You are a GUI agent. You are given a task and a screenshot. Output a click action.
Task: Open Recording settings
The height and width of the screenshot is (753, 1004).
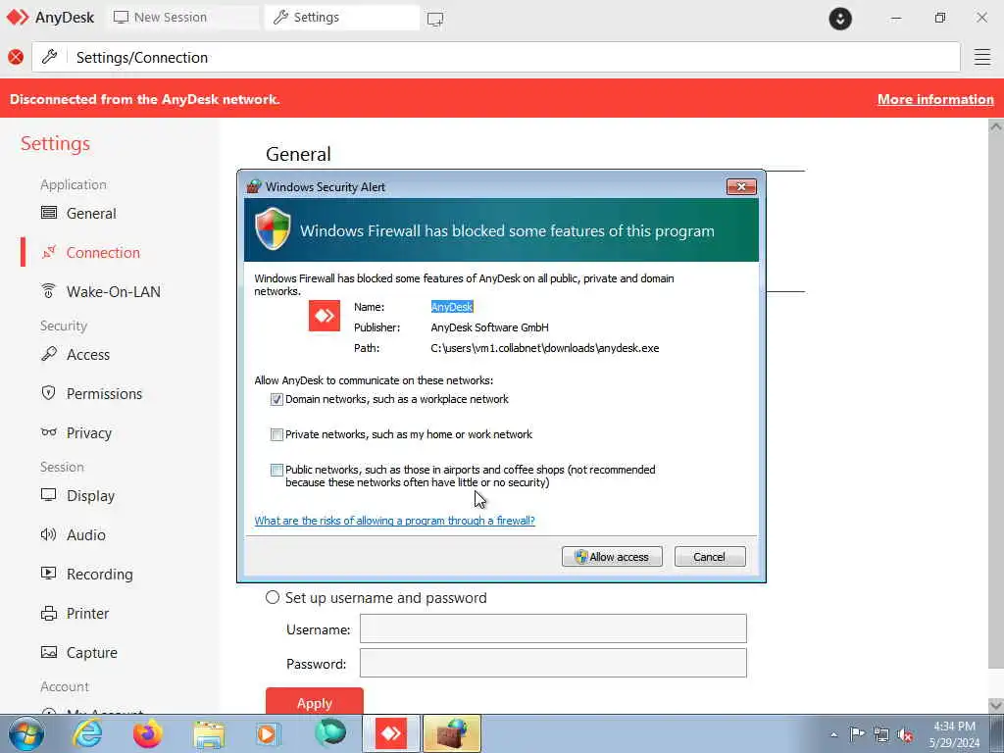pyautogui.click(x=86, y=574)
